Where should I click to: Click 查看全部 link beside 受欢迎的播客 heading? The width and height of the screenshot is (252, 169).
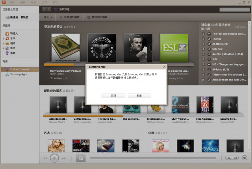pos(70,27)
